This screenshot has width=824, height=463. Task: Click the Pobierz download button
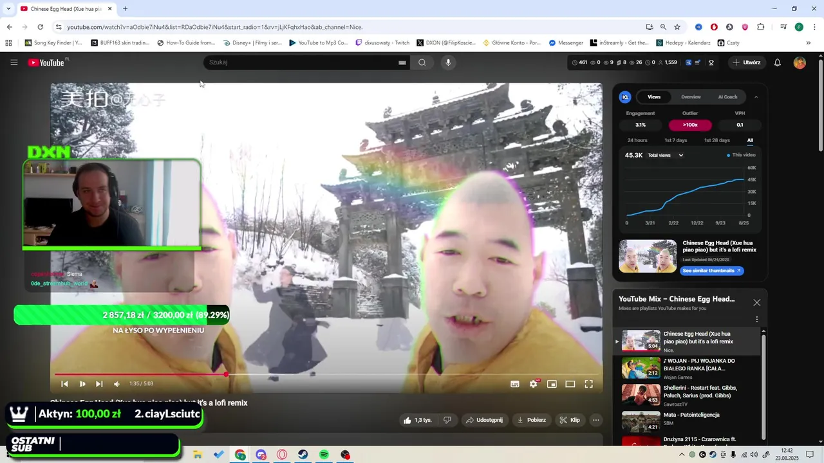532,420
